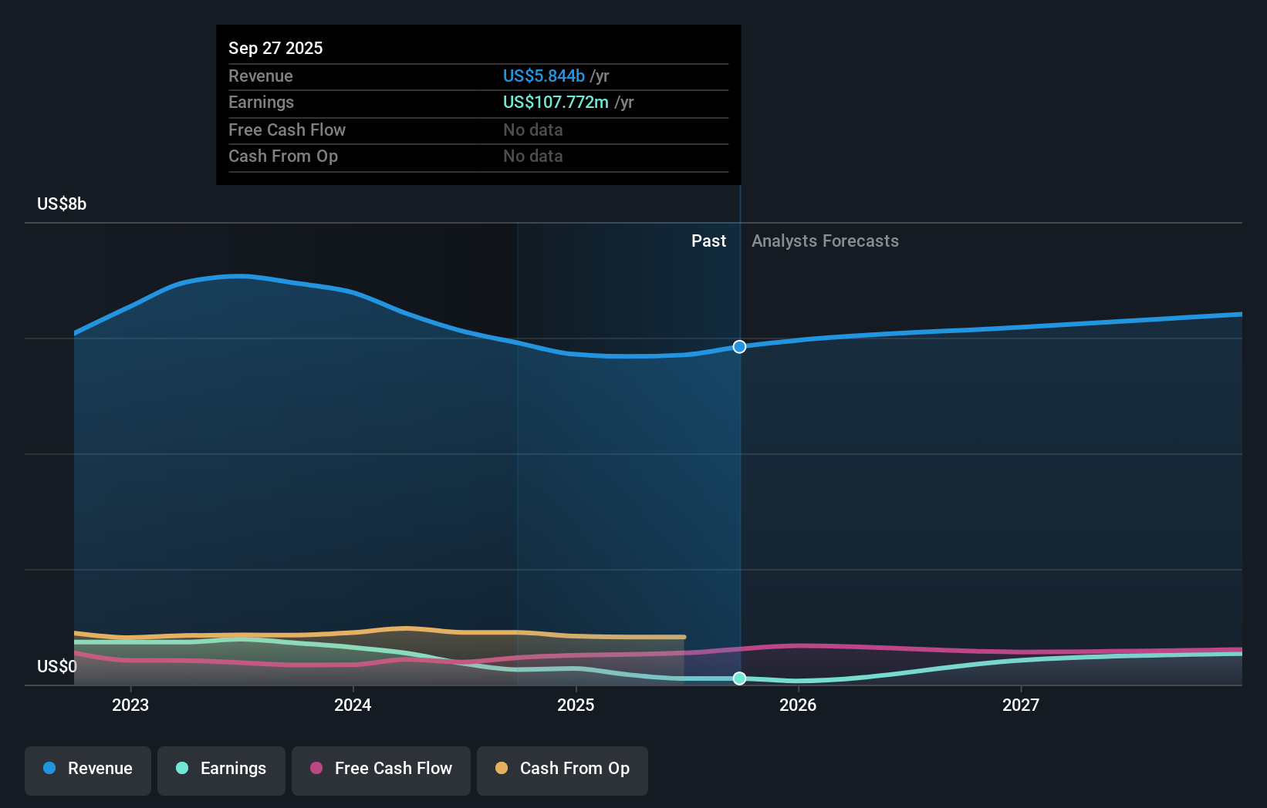Click the Revenue value US$5.844b in tooltip

[x=542, y=76]
